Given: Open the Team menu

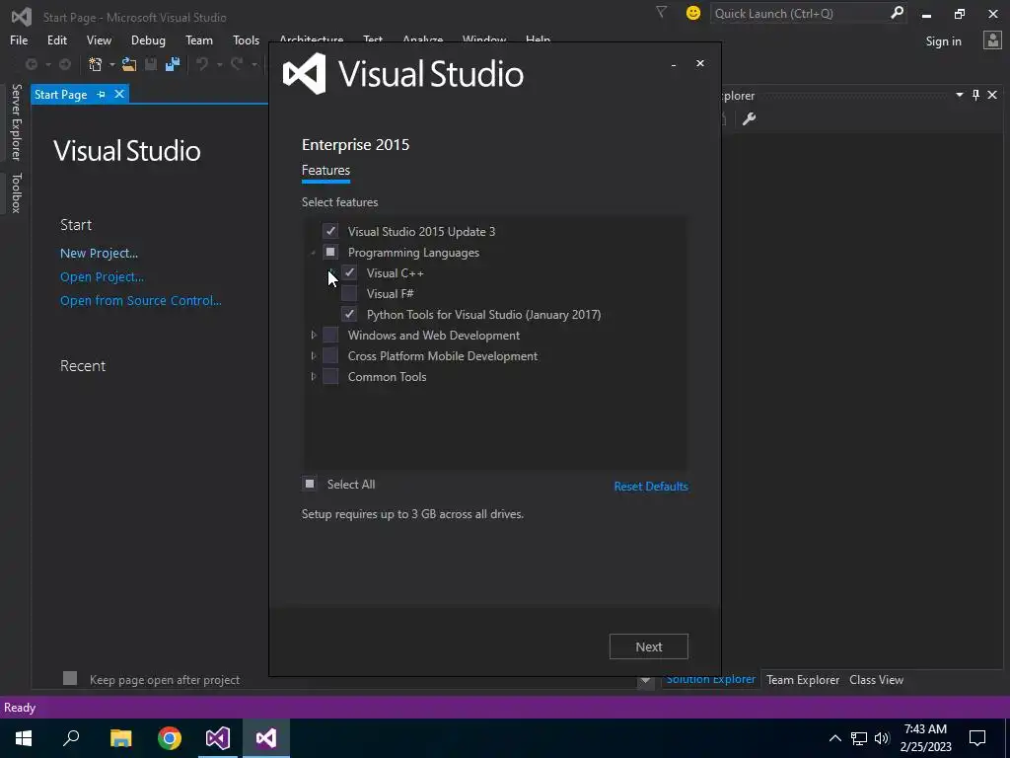Looking at the screenshot, I should [199, 39].
